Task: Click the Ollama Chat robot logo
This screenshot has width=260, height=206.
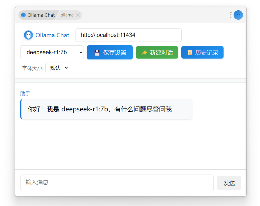Action: click(x=28, y=35)
